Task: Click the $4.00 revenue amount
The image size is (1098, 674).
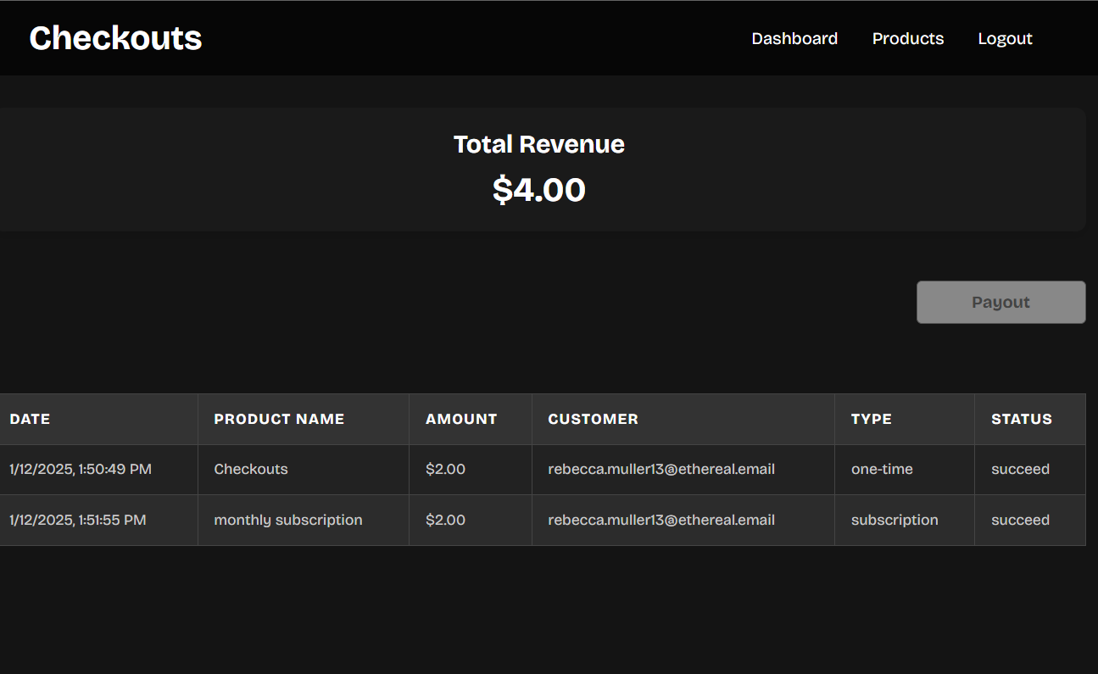Action: [539, 189]
